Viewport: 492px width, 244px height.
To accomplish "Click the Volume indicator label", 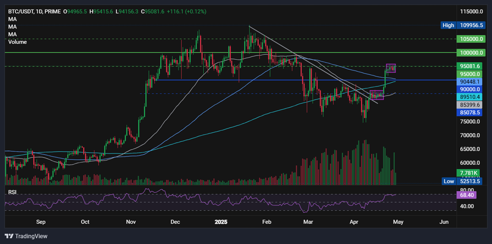I will (18, 42).
